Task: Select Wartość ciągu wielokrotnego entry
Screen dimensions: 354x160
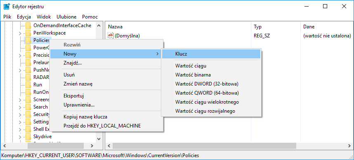Action: [211, 102]
